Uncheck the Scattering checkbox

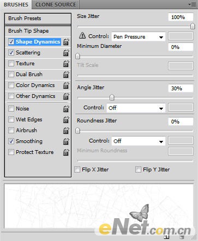[x=11, y=53]
